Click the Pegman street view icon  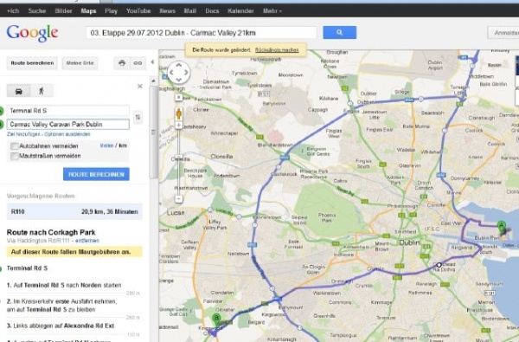point(179,113)
